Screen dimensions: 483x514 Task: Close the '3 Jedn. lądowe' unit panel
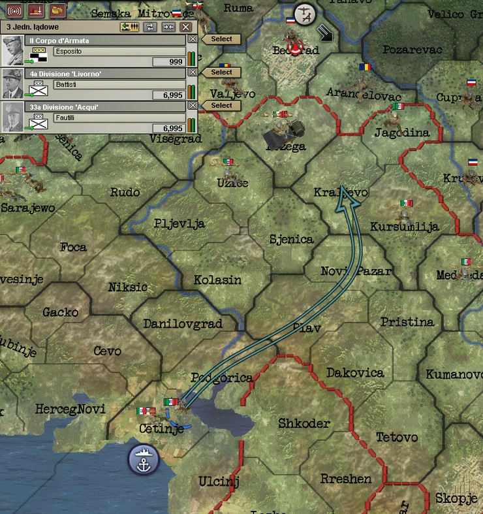[x=186, y=27]
